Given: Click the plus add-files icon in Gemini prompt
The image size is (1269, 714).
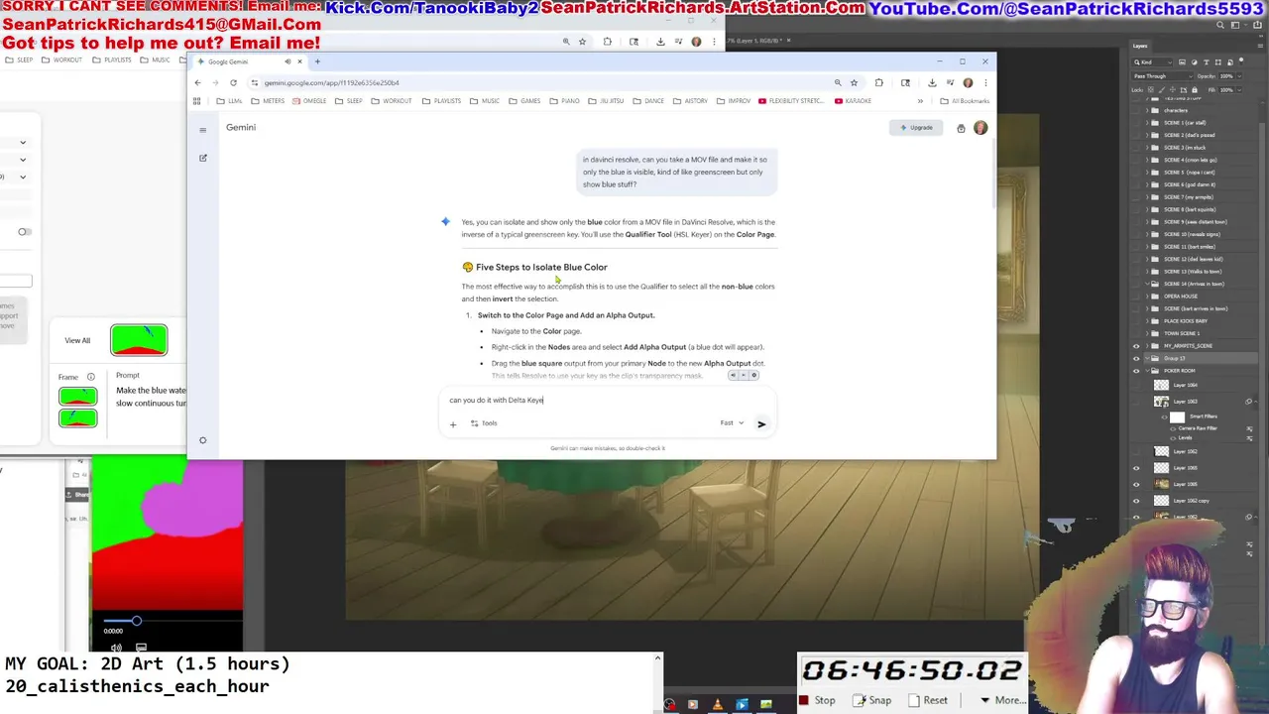Looking at the screenshot, I should point(453,423).
